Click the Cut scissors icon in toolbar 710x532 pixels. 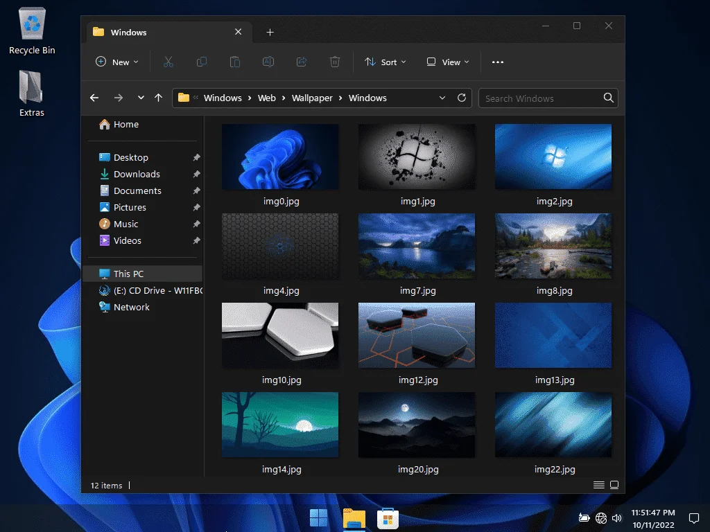click(168, 62)
